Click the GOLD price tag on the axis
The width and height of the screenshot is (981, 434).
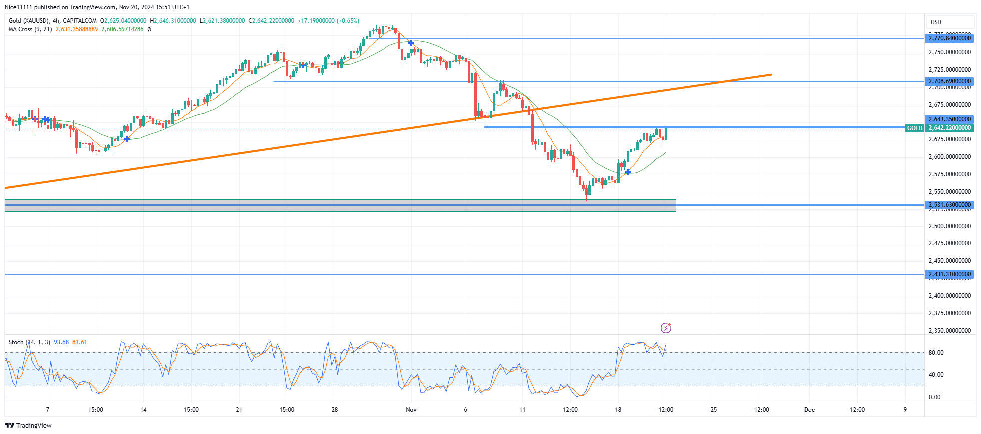click(915, 128)
